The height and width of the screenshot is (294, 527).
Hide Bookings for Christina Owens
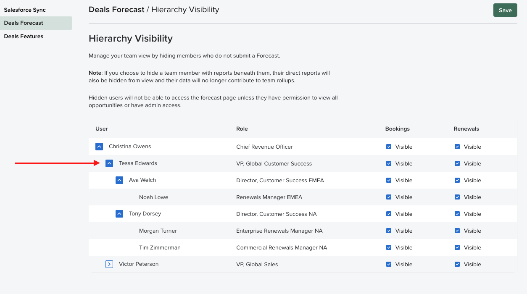click(389, 146)
